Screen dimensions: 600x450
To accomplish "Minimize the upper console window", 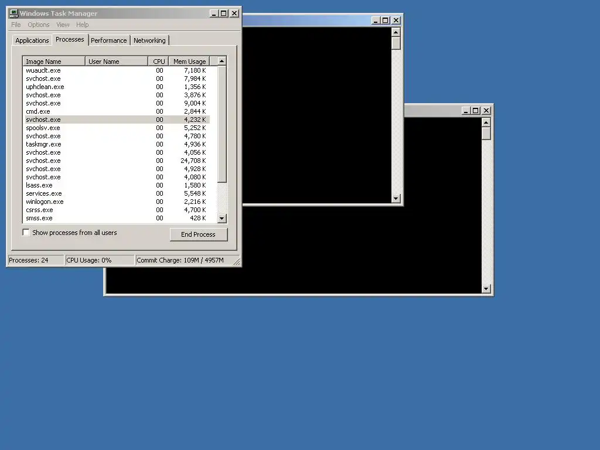I will click(x=376, y=21).
